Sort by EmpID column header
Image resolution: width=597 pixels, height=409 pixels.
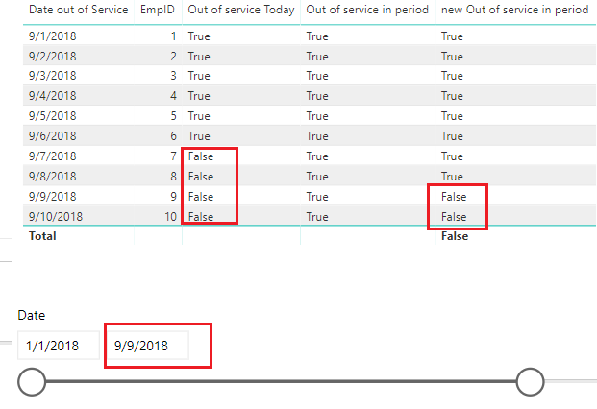tap(158, 10)
